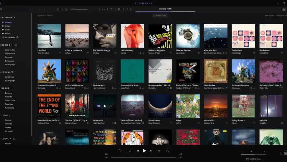Open the remote control icon at bottom right
287x162 pixels.
click(x=281, y=154)
